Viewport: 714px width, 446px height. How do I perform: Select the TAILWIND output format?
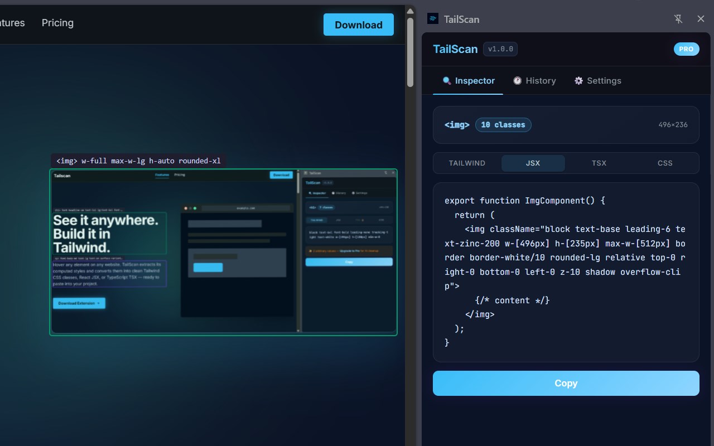point(467,163)
